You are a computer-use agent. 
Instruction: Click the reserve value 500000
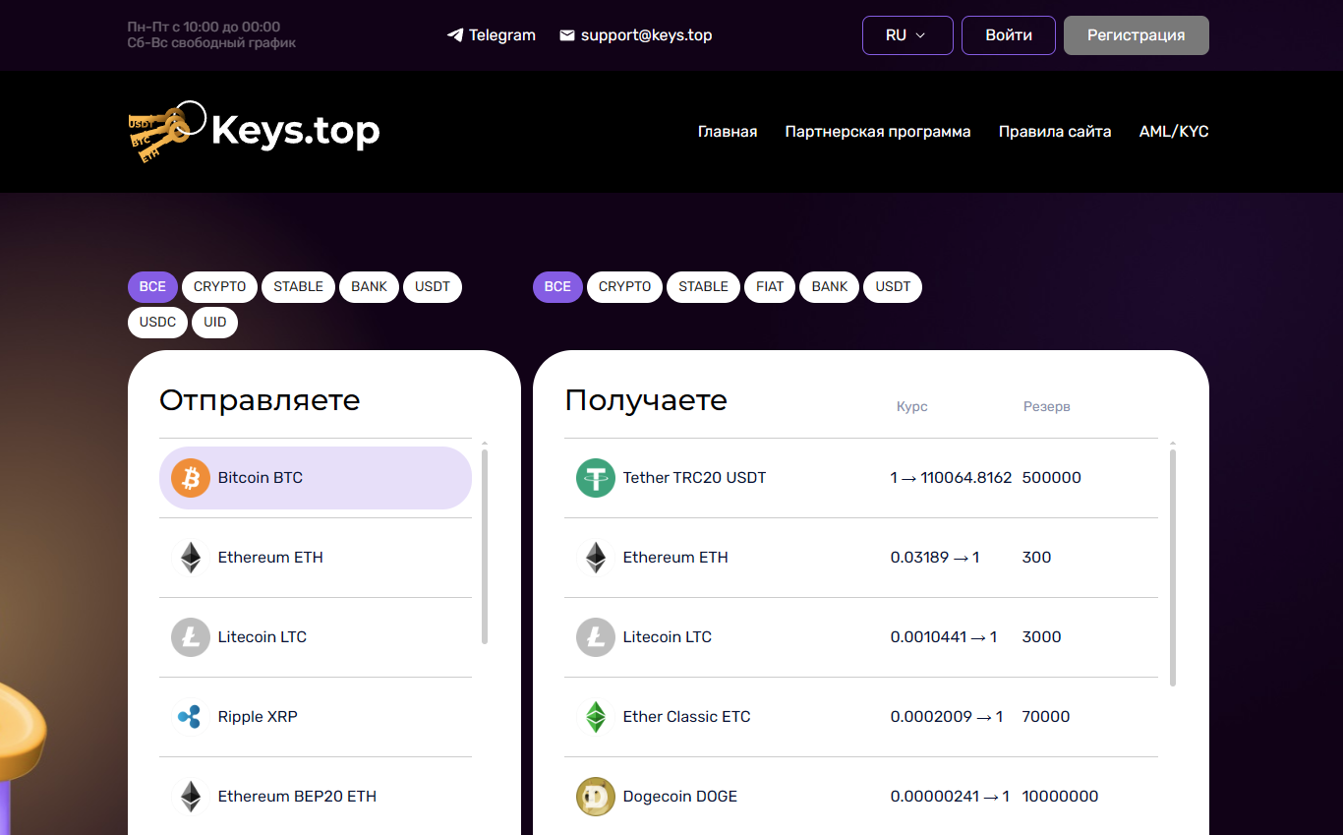(x=1052, y=478)
